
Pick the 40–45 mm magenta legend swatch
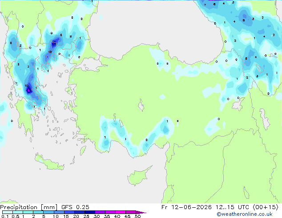click(x=121, y=212)
